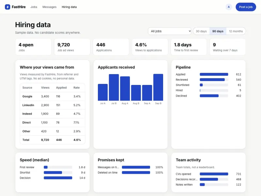Click the Hiring data page title
This screenshot has height=196, width=261.
coord(33,25)
